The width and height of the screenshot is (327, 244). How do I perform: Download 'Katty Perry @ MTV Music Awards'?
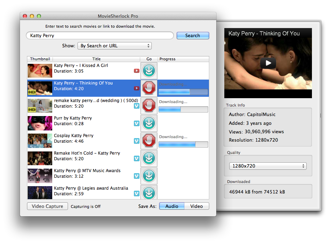pyautogui.click(x=149, y=176)
